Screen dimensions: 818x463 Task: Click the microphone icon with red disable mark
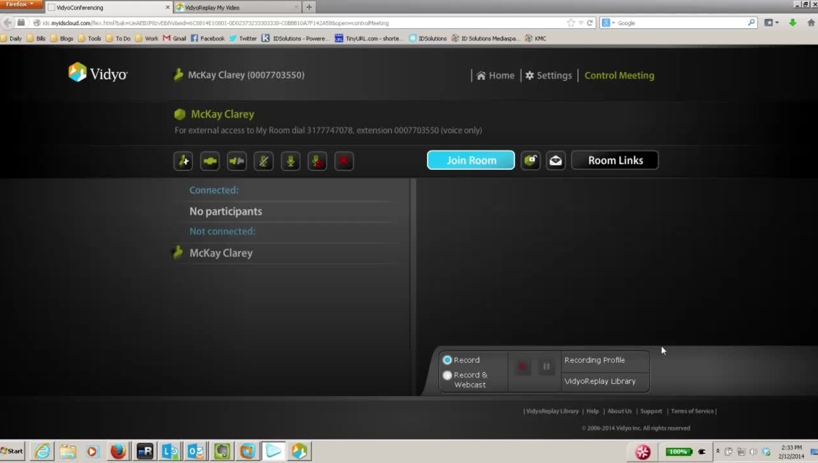tap(318, 161)
